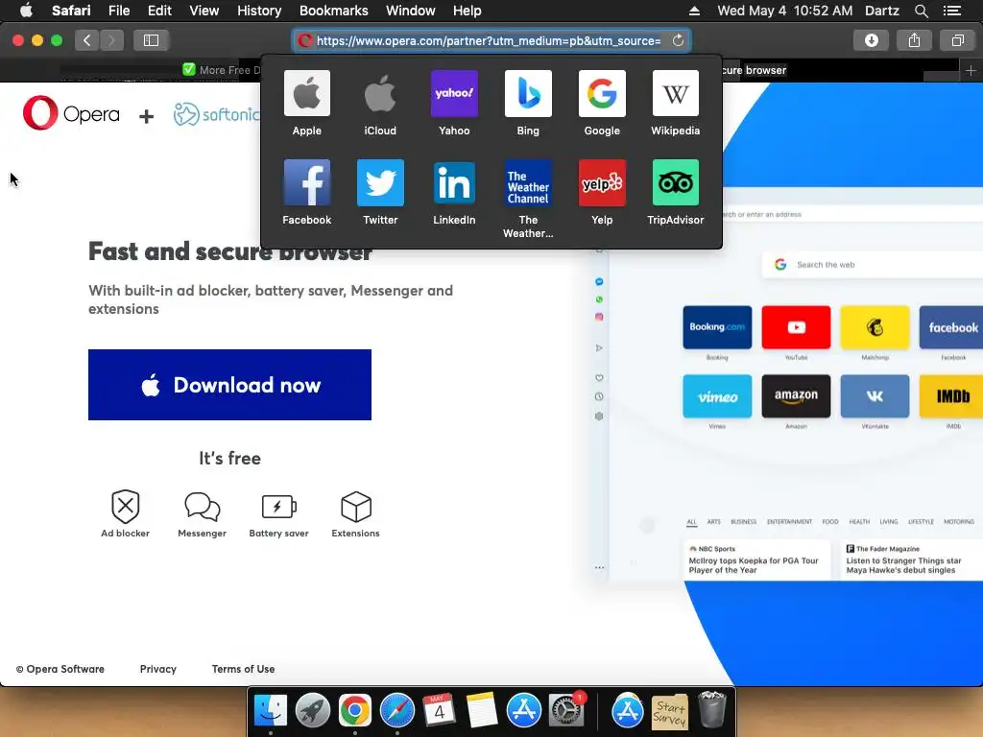
Task: Open the Help menu
Action: coord(468,11)
